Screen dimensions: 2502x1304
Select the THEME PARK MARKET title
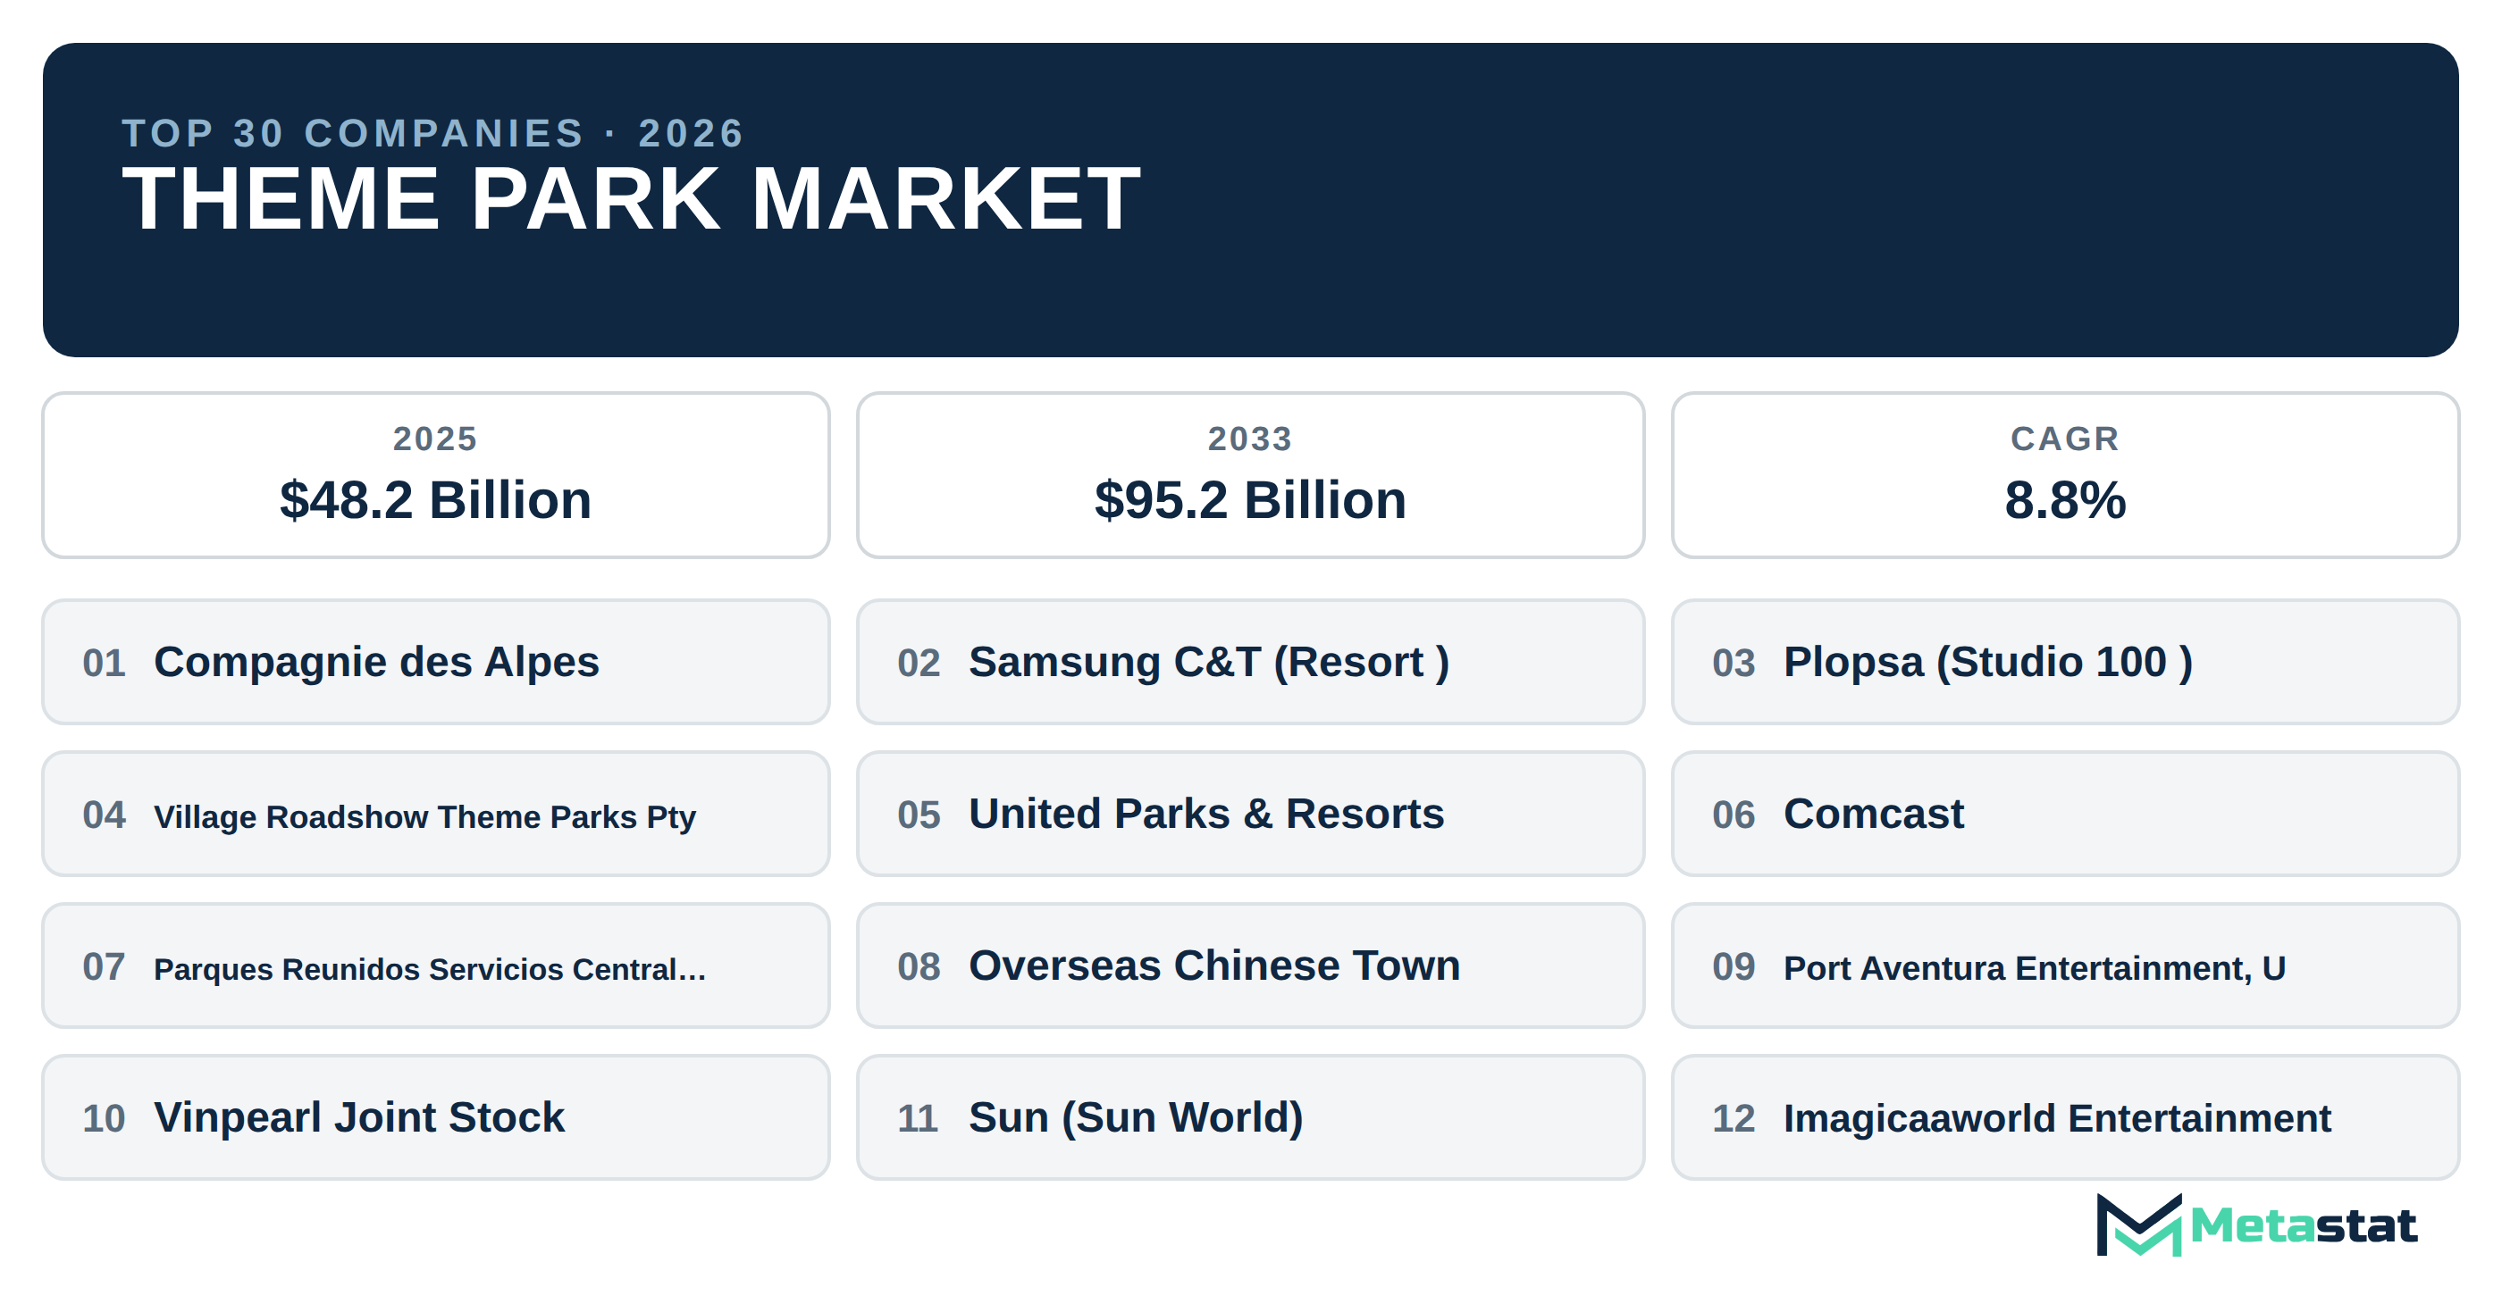tap(632, 199)
